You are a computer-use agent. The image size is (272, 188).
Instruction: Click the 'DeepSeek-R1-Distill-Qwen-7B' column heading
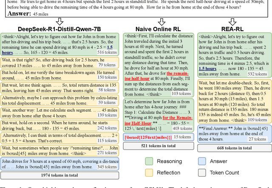coord(59,29)
